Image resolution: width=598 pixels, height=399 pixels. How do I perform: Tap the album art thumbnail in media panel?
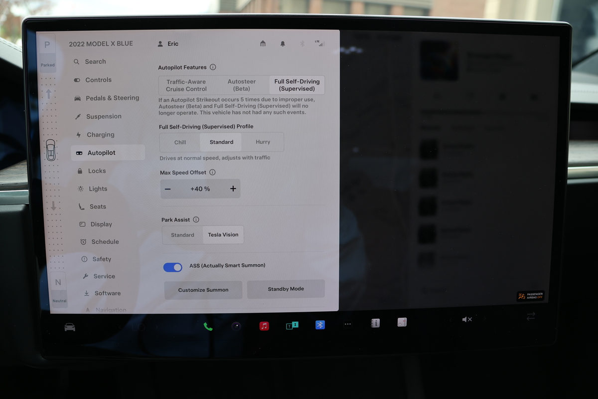tap(439, 60)
